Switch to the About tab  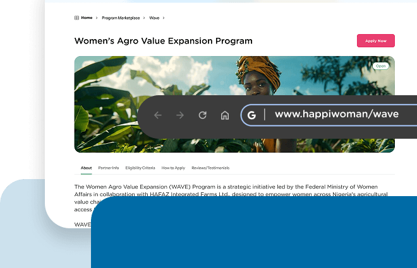click(87, 168)
